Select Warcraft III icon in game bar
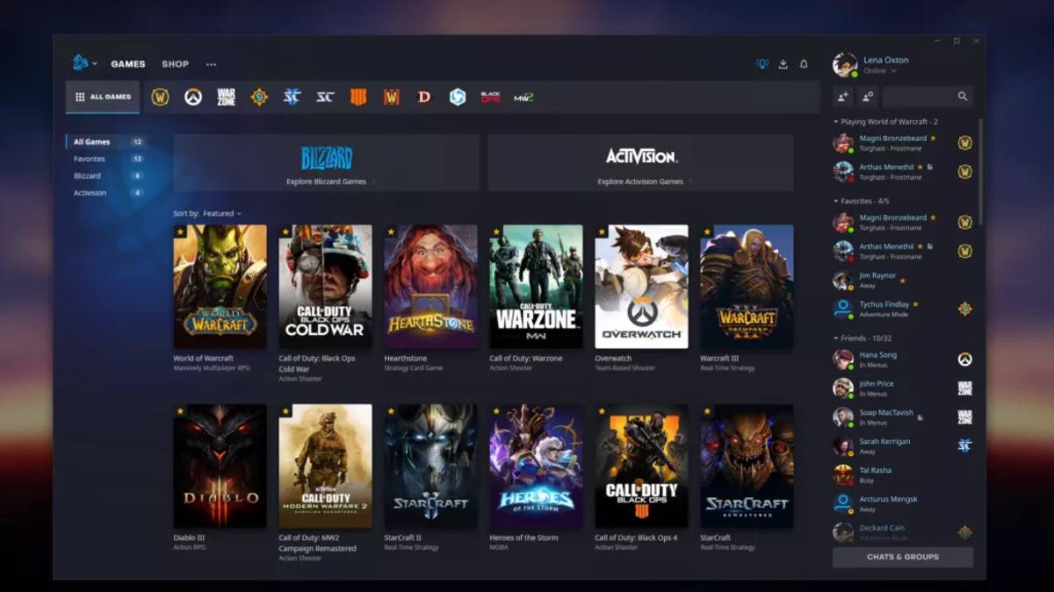Viewport: 1054px width, 592px height. [x=391, y=97]
